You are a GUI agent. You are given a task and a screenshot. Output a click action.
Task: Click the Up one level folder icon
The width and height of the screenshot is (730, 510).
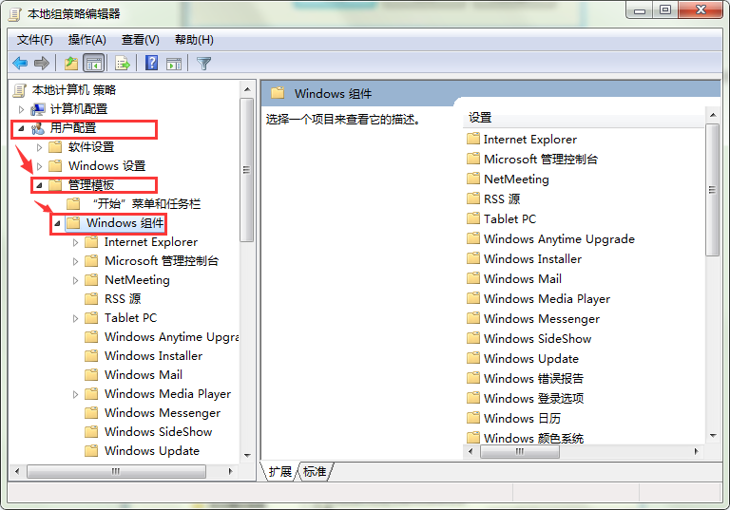click(x=70, y=64)
